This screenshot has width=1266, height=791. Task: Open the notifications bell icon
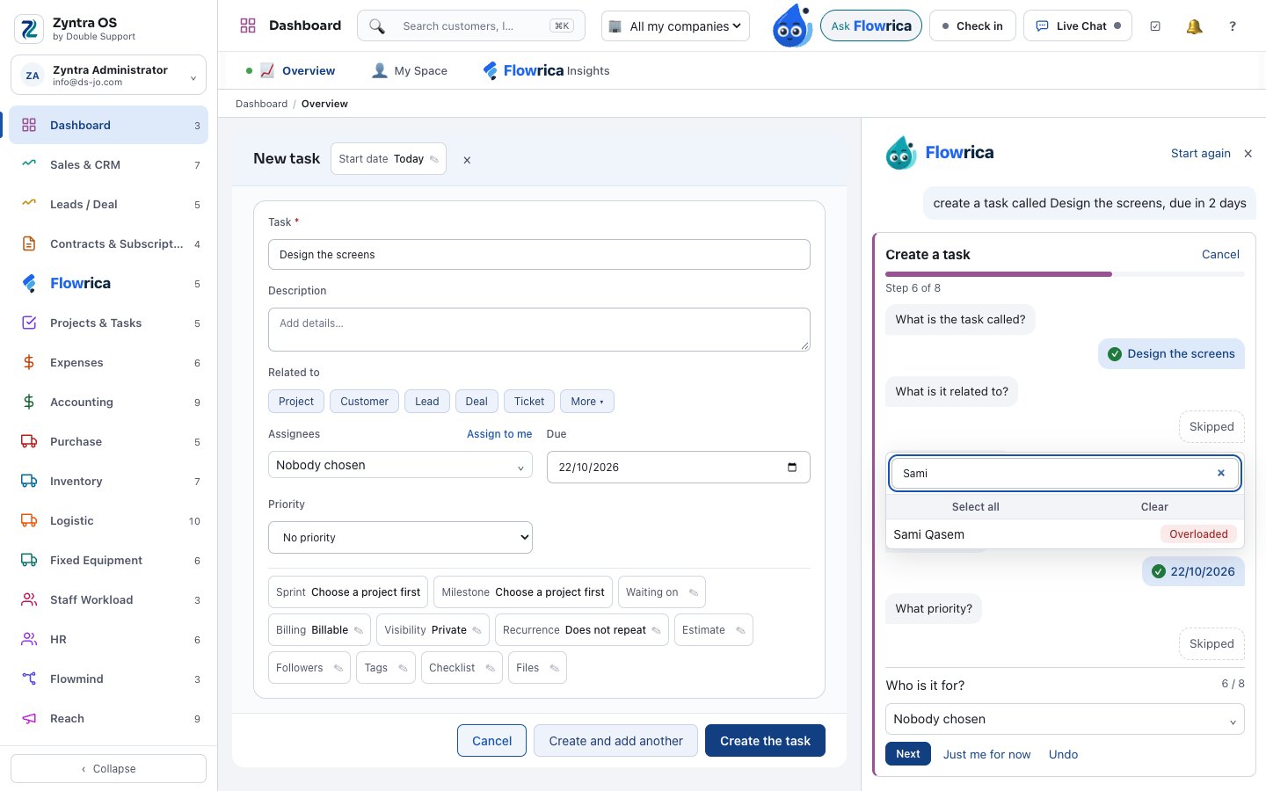[1194, 26]
